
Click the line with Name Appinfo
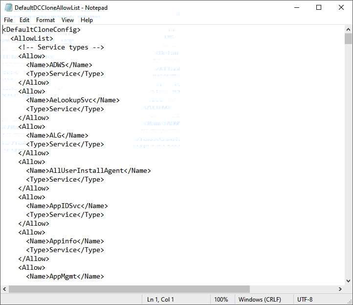[x=65, y=241]
